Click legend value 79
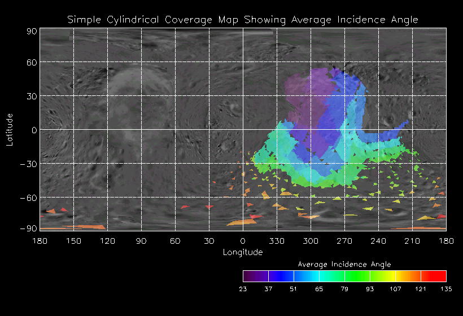 coord(344,289)
